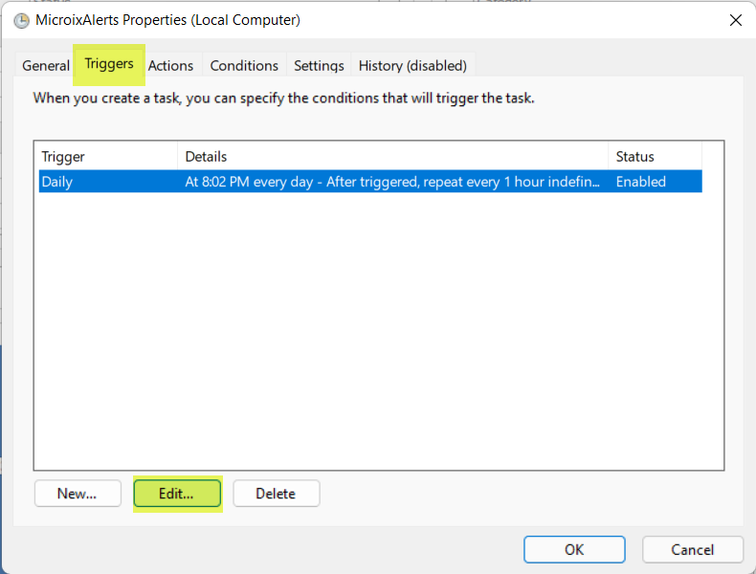This screenshot has width=756, height=574.
Task: Click the Enabled status cell
Action: coord(641,182)
